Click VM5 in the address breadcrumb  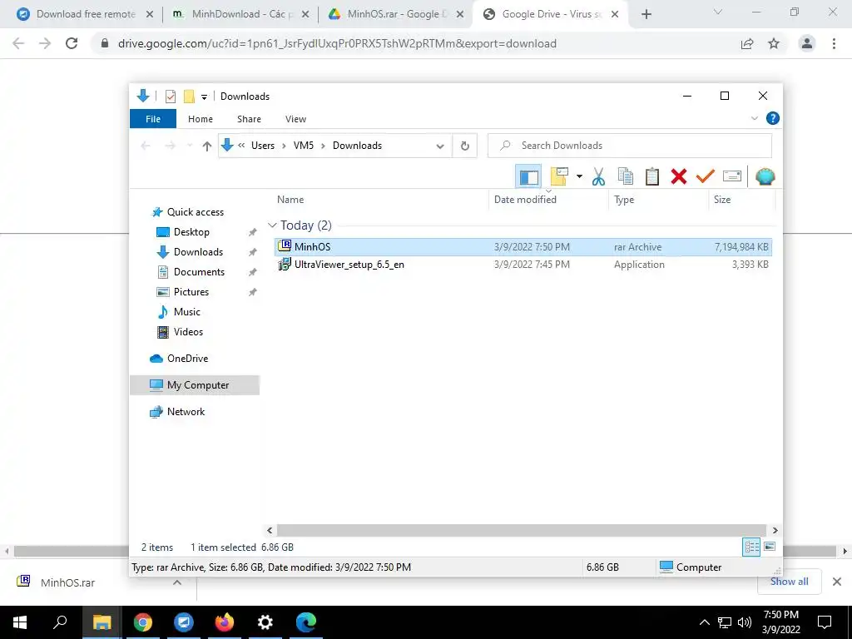point(303,146)
